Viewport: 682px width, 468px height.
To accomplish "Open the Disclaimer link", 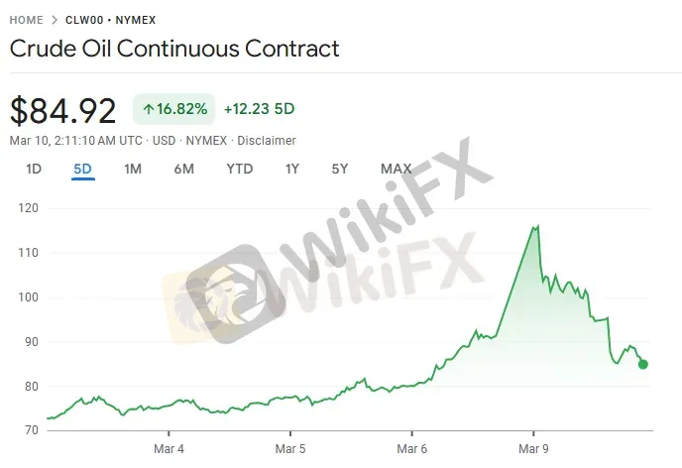I will coord(267,141).
